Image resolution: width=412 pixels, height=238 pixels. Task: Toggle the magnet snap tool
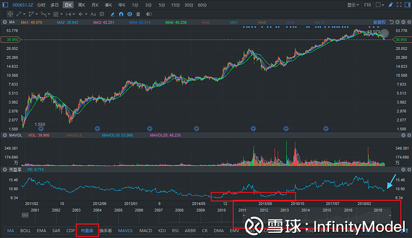pyautogui.click(x=121, y=14)
